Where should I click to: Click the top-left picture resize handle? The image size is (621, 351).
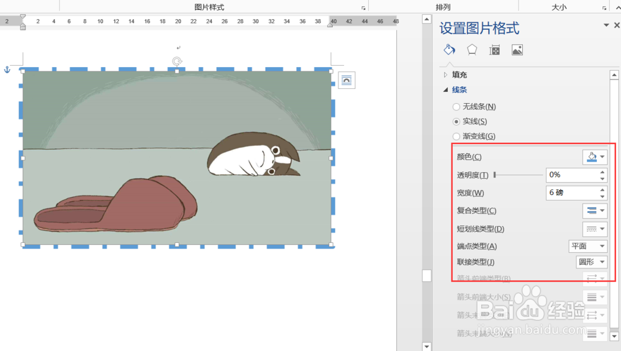(x=22, y=71)
